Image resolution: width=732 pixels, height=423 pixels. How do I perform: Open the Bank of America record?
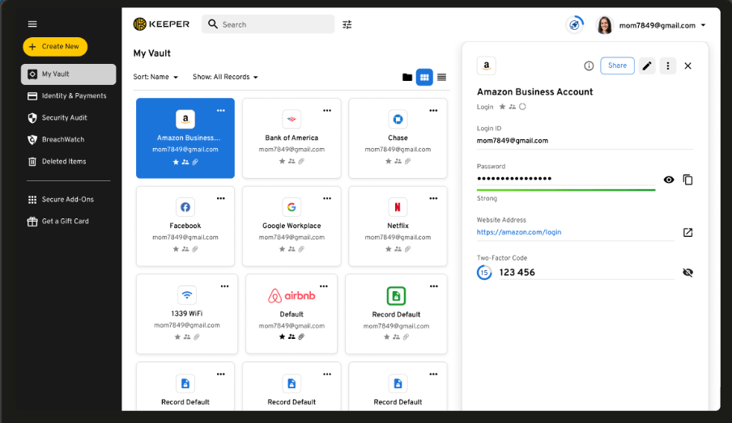[292, 138]
